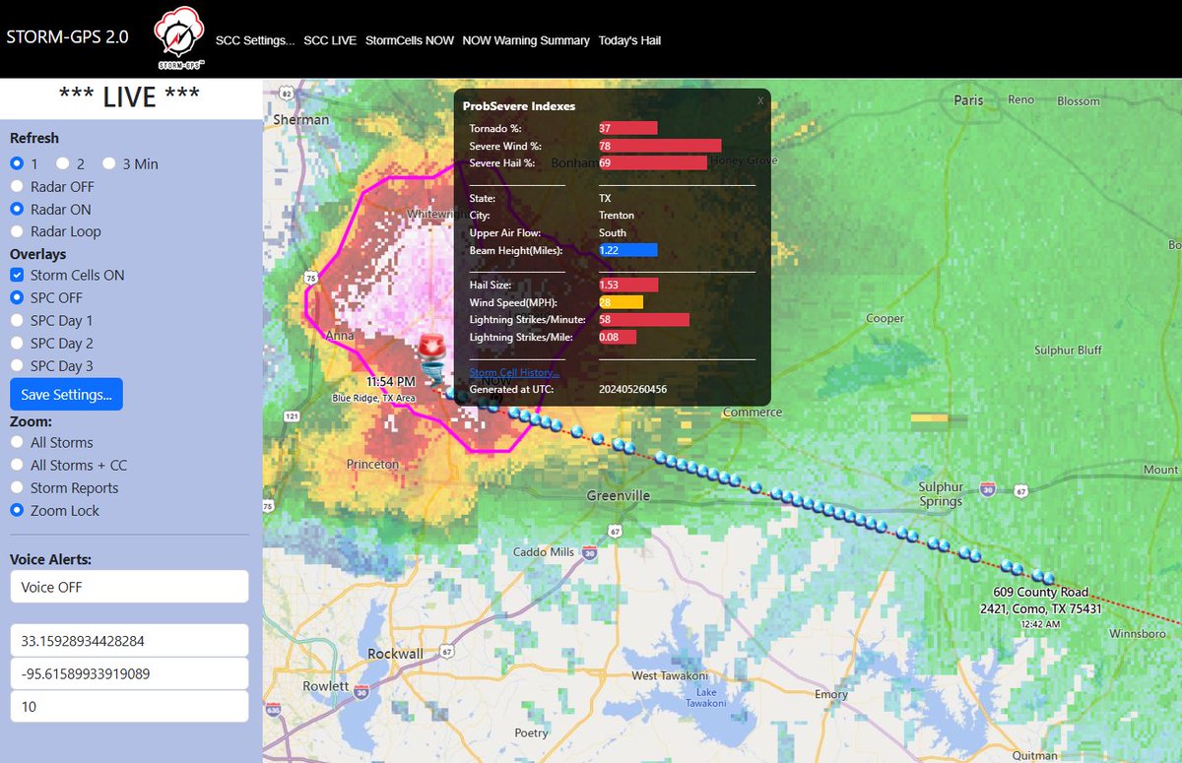Click the Greenville city label on map

618,495
